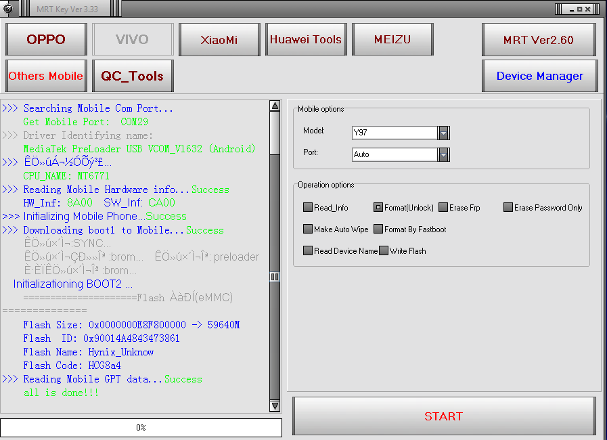Toggle the Format(Unlock) checkbox
This screenshot has height=440, width=607.
tap(378, 207)
